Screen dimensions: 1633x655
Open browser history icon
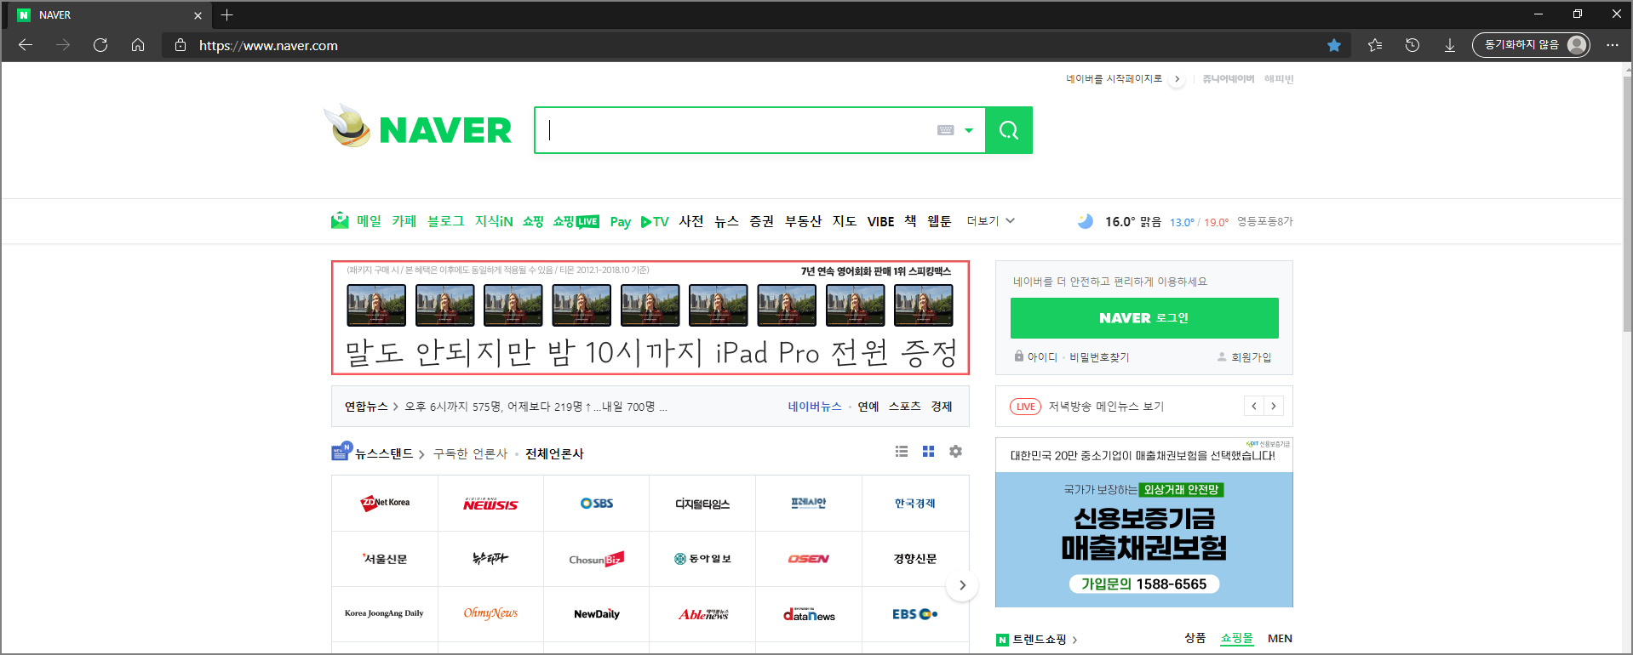[x=1412, y=45]
